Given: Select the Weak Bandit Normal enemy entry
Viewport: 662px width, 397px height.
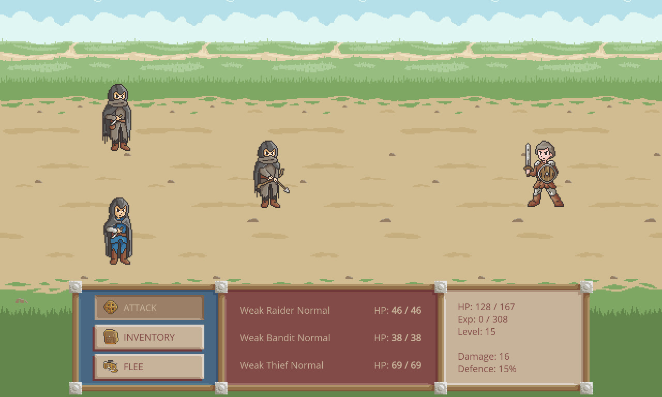Looking at the screenshot, I should [285, 338].
